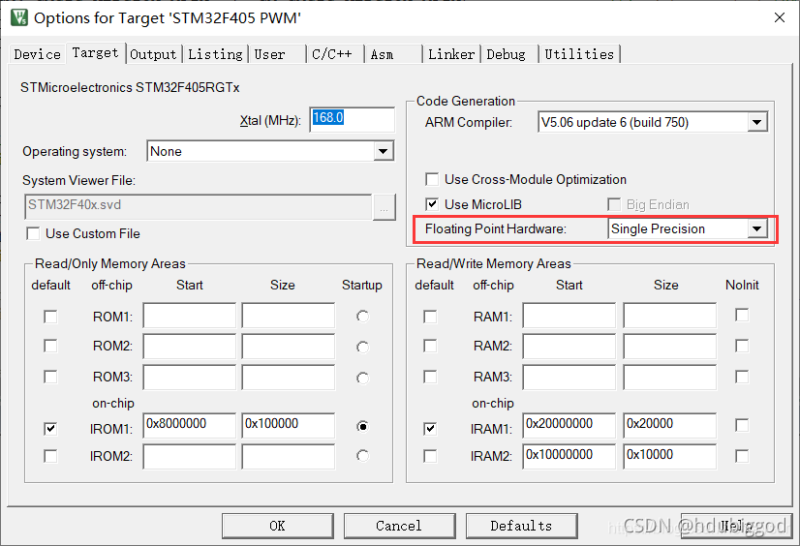Tick the RAM2 default checkbox
The image size is (800, 546).
[430, 347]
